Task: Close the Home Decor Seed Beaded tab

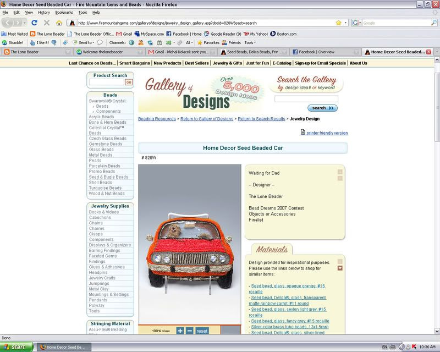Action: click(x=428, y=52)
